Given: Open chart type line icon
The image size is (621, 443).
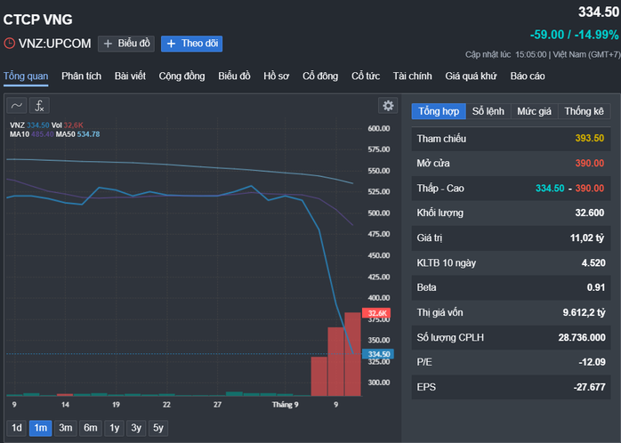Looking at the screenshot, I should coord(17,106).
